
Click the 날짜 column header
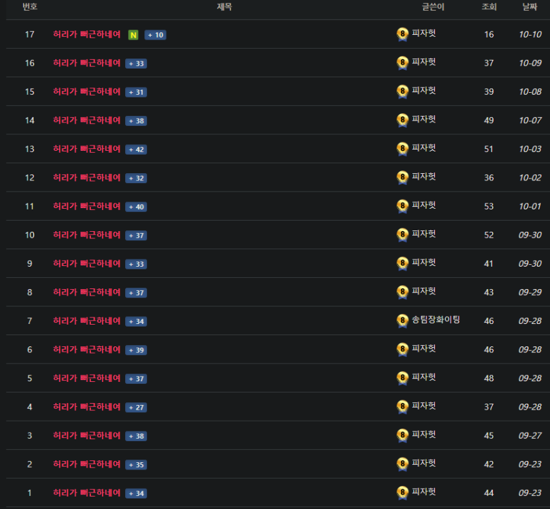530,7
